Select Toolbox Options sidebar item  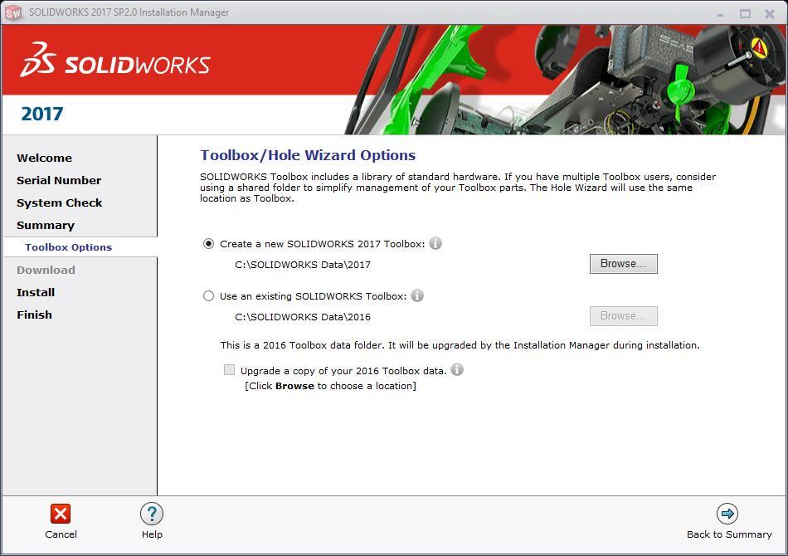[x=68, y=247]
